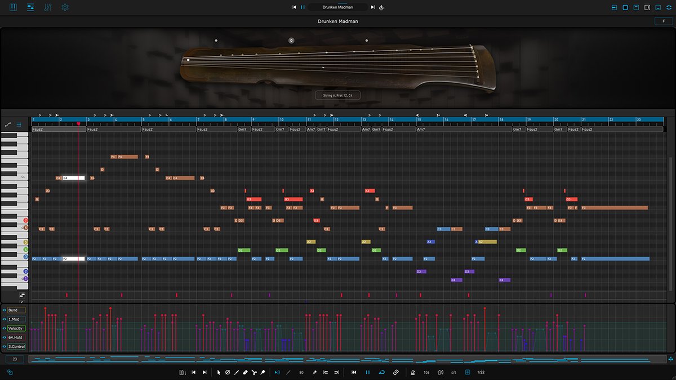
Task: Open the F key selector button
Action: tap(664, 21)
